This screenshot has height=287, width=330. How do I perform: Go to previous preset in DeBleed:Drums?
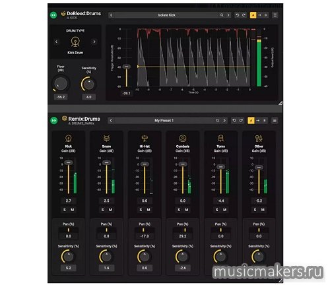click(111, 15)
